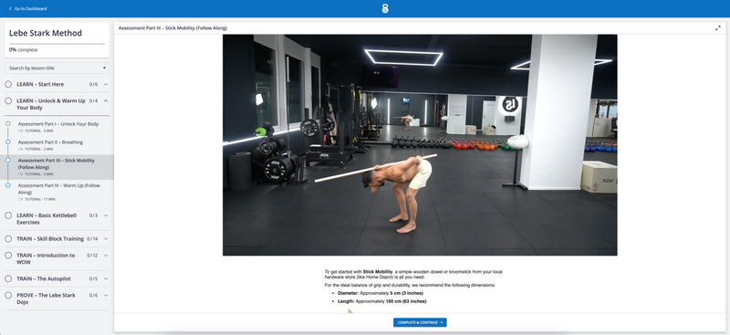Open the Search by lesson title dropdown
Screen dimensions: 730x335
coord(57,68)
